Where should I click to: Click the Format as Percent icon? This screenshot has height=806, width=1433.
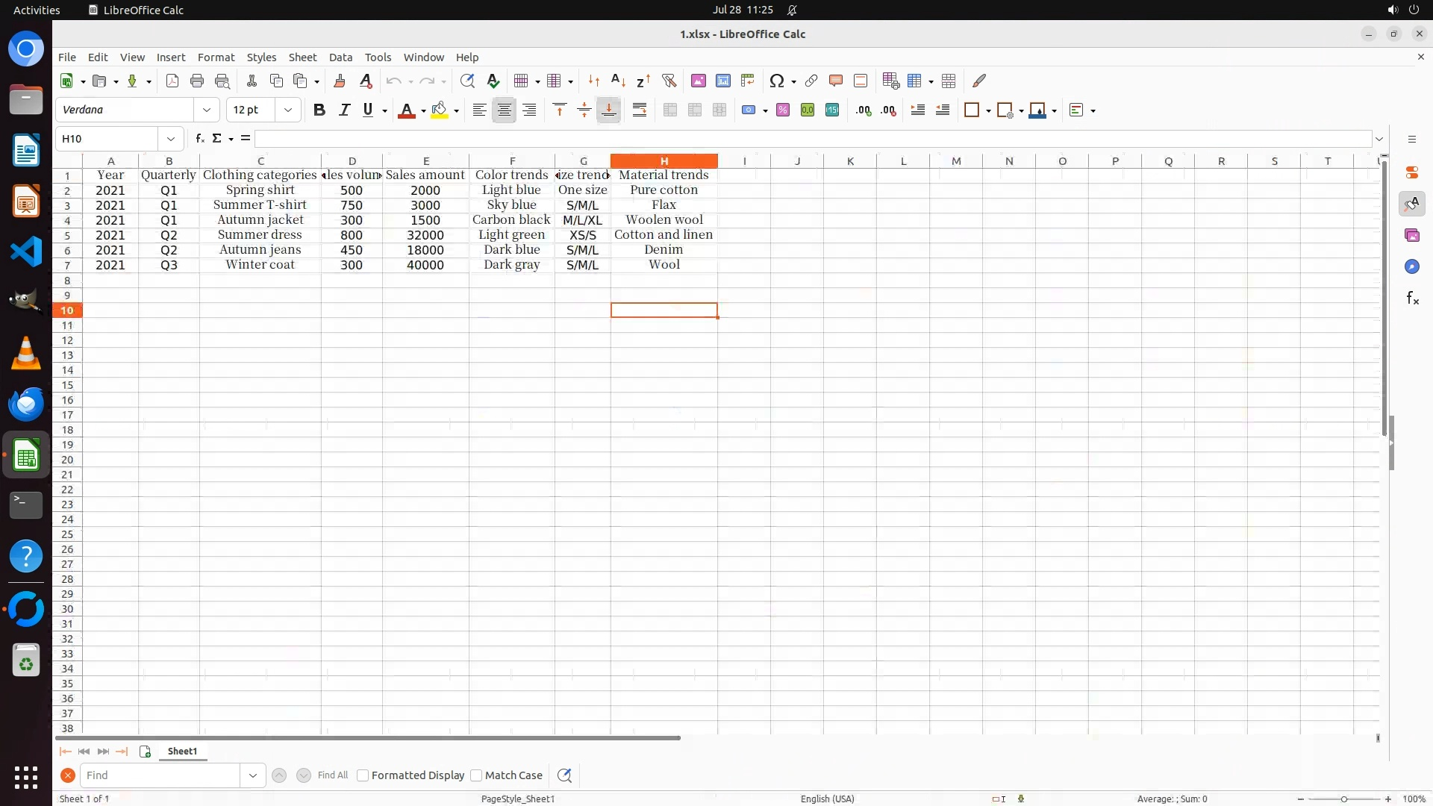click(783, 110)
